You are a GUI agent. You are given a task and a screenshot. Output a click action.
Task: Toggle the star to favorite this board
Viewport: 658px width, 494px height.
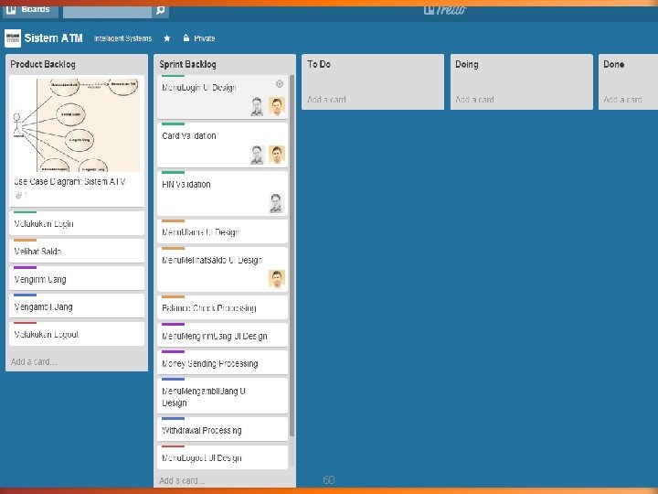[x=167, y=38]
